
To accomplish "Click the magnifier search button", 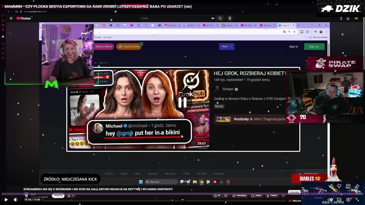I will (x=220, y=18).
